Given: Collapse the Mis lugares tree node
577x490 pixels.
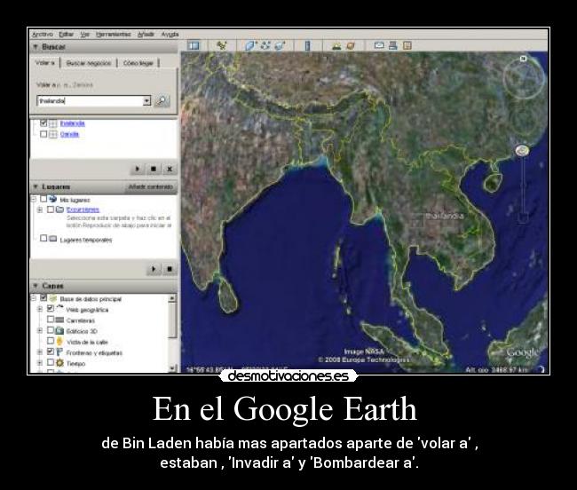Looking at the screenshot, I should [34, 199].
